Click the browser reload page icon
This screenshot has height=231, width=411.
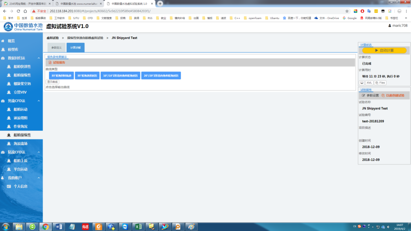click(x=18, y=11)
